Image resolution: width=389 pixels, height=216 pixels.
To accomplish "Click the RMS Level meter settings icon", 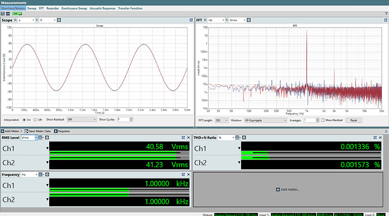I will [x=47, y=138].
